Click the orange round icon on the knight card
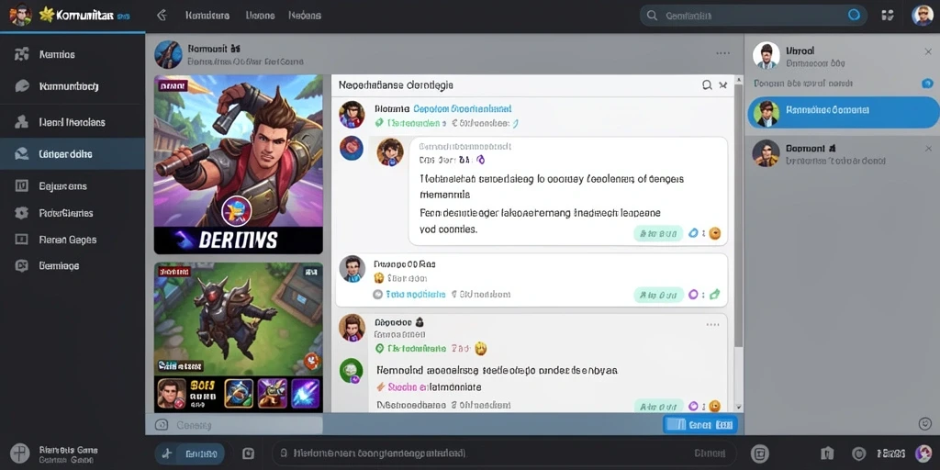 click(312, 360)
